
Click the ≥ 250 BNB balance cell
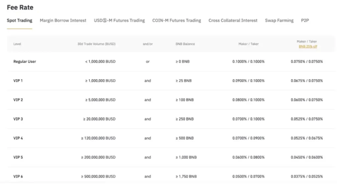185,119
